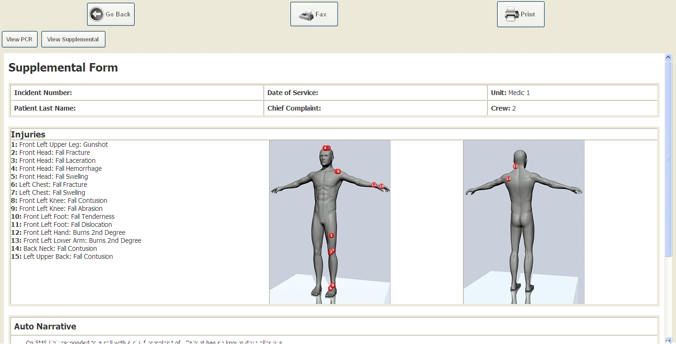The width and height of the screenshot is (676, 344).
Task: Click the back view body diagram
Action: pos(523,222)
